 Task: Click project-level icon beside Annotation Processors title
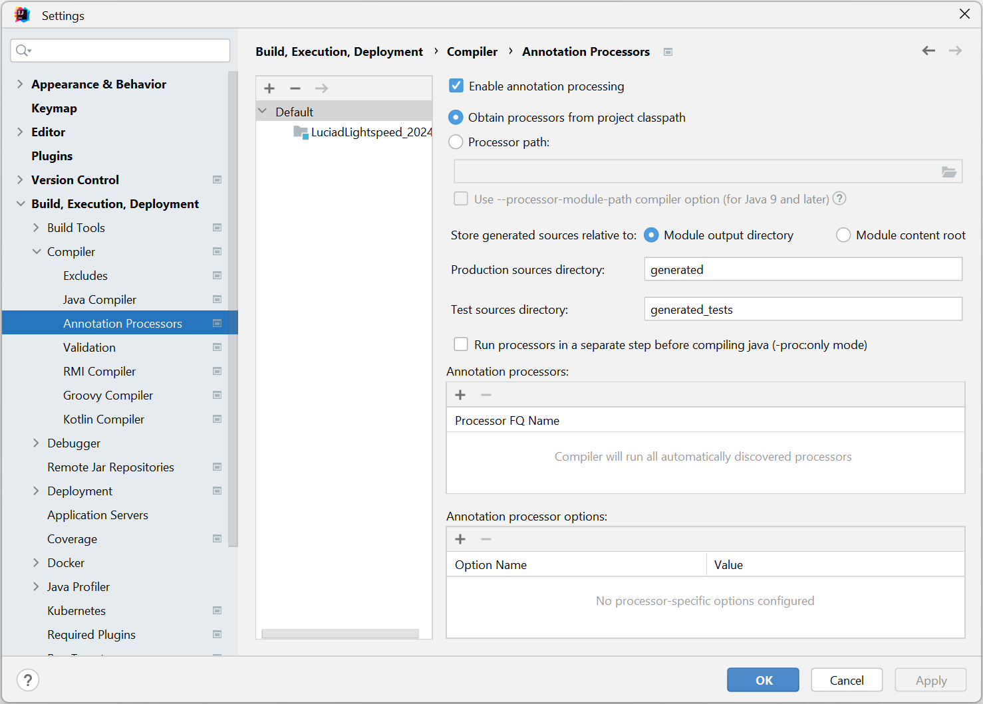click(x=668, y=52)
